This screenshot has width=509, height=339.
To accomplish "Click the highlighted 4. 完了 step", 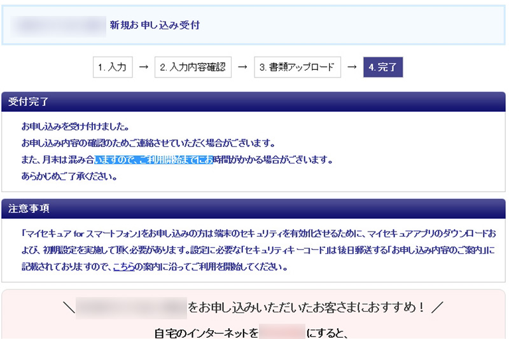I will 383,67.
